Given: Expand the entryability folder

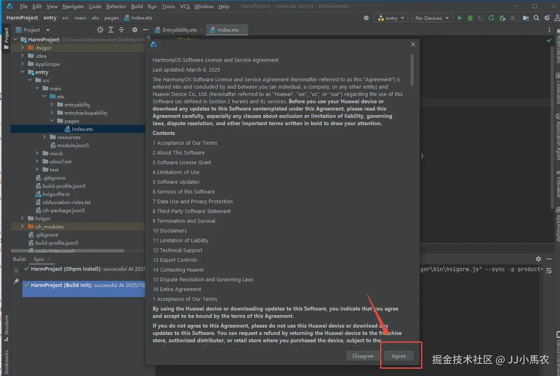Looking at the screenshot, I should [52, 104].
